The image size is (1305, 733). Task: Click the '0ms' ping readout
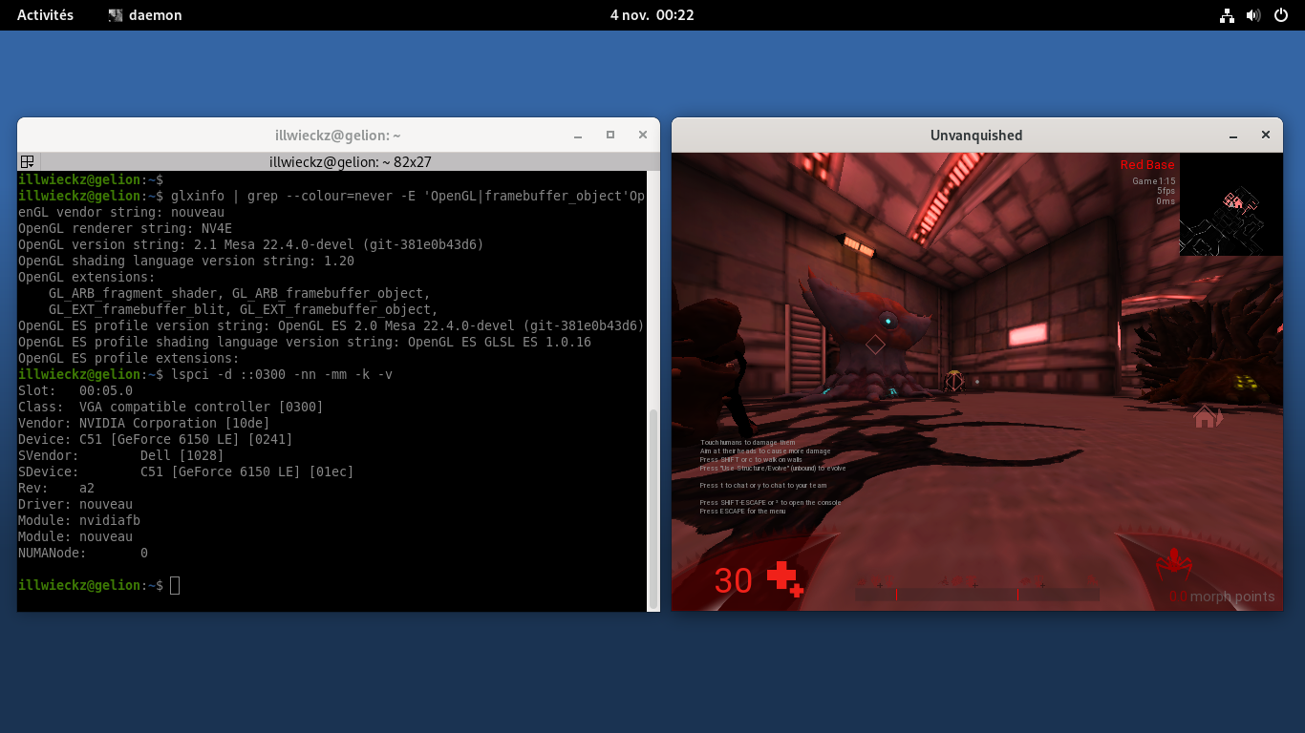(x=1166, y=201)
